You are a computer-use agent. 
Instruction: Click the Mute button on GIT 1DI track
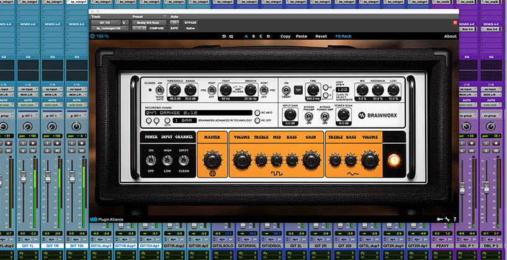pyautogui.click(x=81, y=150)
